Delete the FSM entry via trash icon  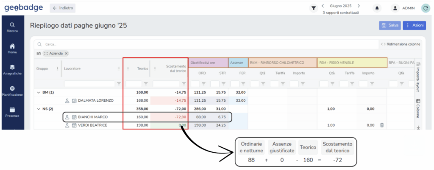(382, 125)
